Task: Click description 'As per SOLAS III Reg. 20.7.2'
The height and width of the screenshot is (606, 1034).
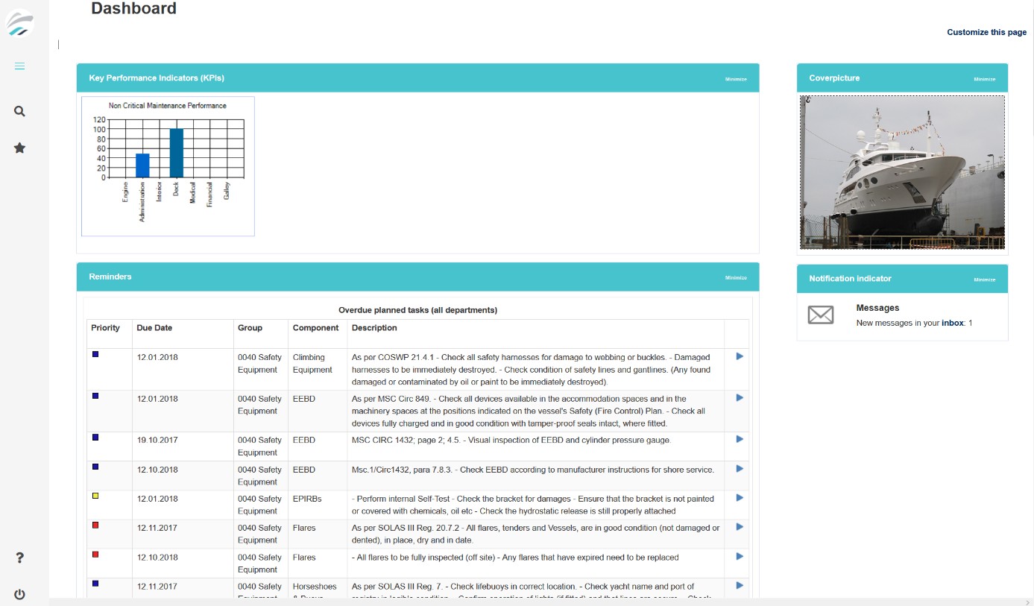Action: click(x=536, y=534)
